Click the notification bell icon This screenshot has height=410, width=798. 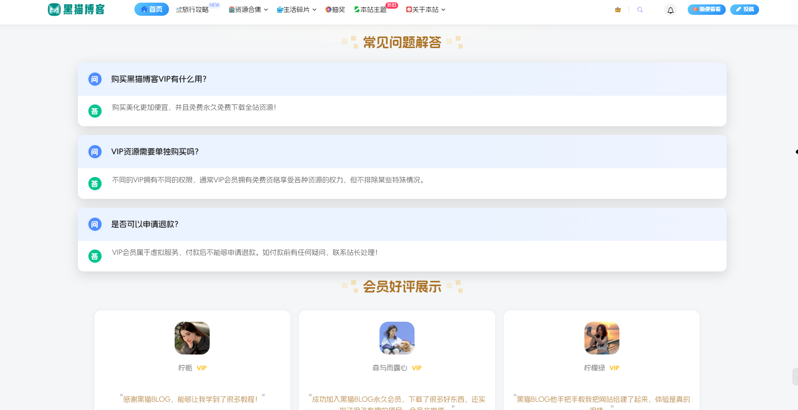pyautogui.click(x=670, y=9)
